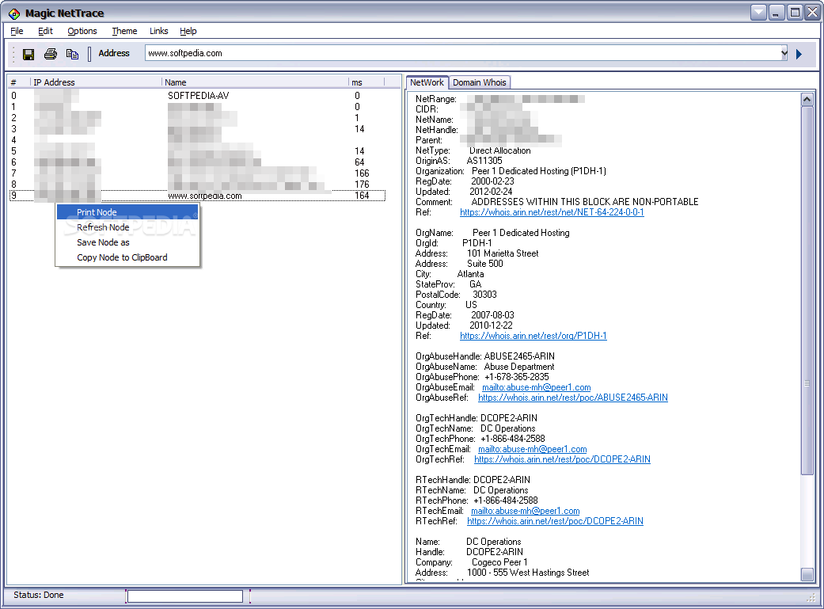Screen dimensions: 824x609
Task: Click the OrgAbuseEmail mailto link
Action: (537, 387)
